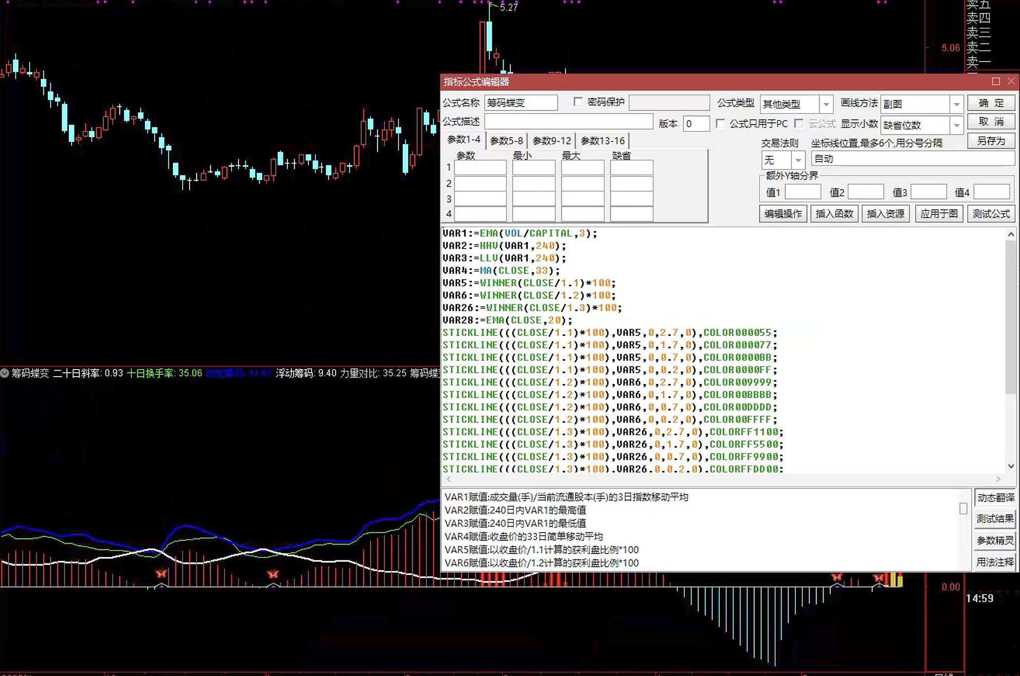Click the 卖一 order book row
Screen dimensions: 1020x676
(x=979, y=62)
